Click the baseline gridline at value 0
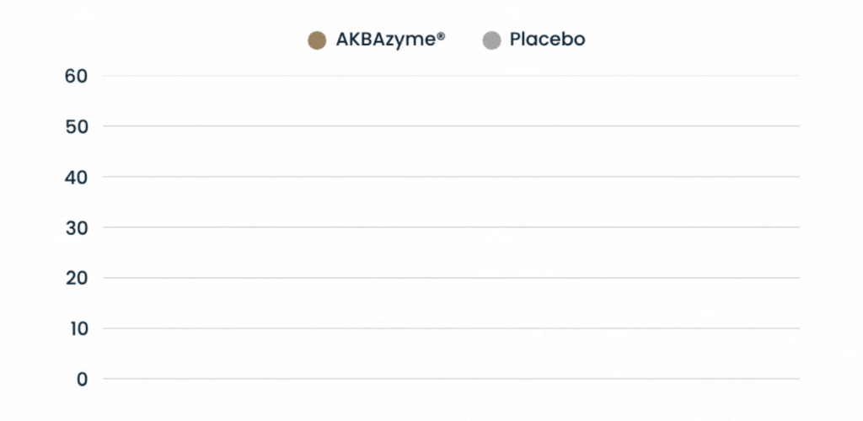The height and width of the screenshot is (421, 863). click(451, 379)
